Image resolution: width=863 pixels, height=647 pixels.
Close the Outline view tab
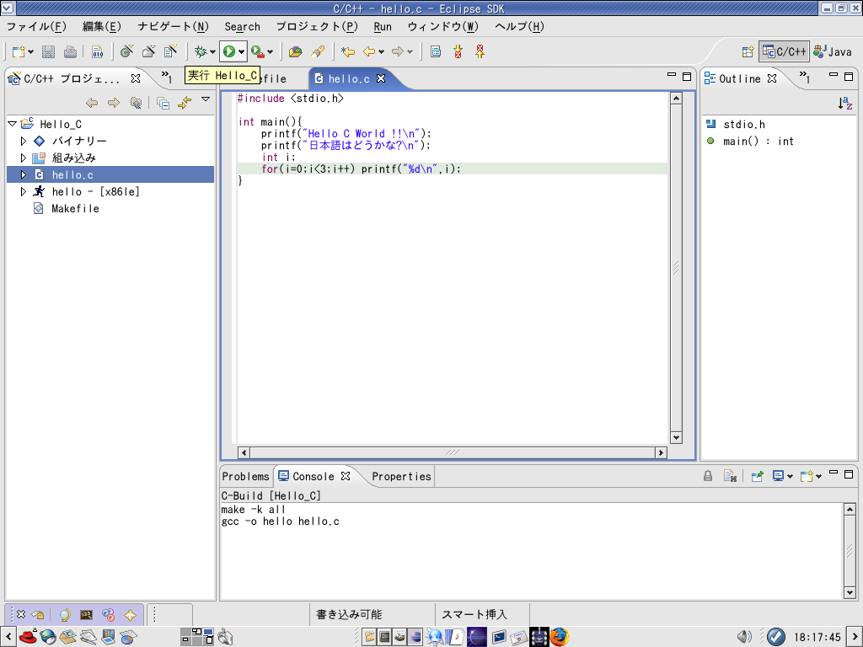click(x=772, y=78)
